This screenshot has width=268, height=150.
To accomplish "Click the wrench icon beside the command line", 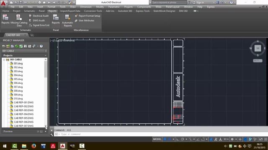I will pyautogui.click(x=52, y=135).
